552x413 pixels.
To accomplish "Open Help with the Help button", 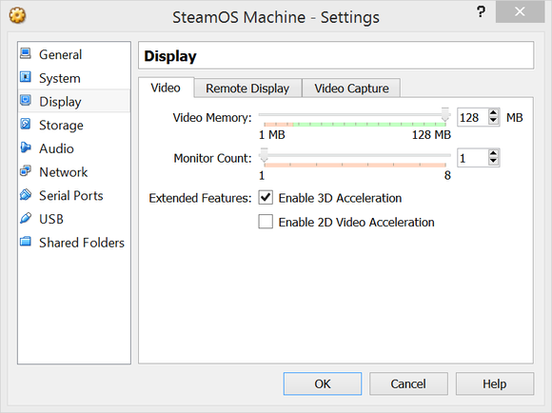I will [495, 383].
